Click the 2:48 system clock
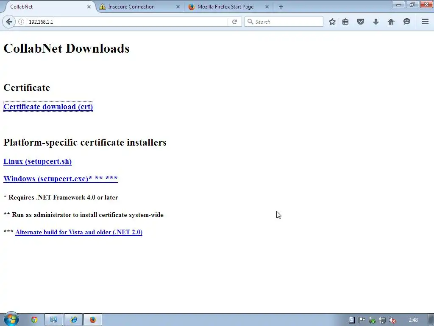Image resolution: width=434 pixels, height=326 pixels. (413, 320)
